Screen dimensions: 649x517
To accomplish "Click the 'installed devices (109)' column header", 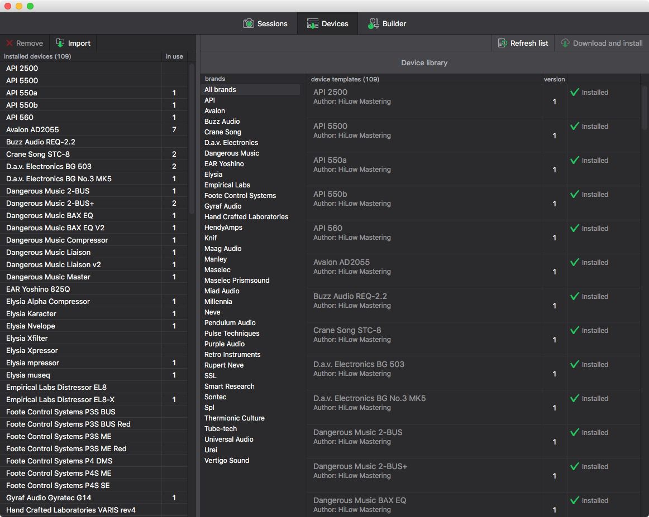I will point(81,56).
